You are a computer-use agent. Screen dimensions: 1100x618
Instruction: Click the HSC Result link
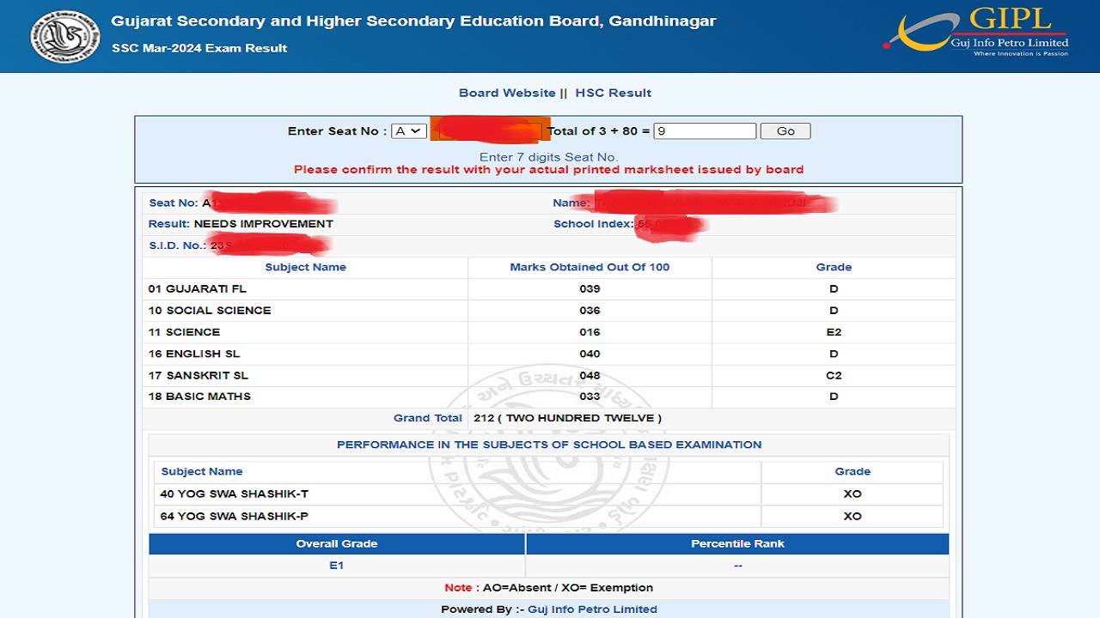click(613, 93)
